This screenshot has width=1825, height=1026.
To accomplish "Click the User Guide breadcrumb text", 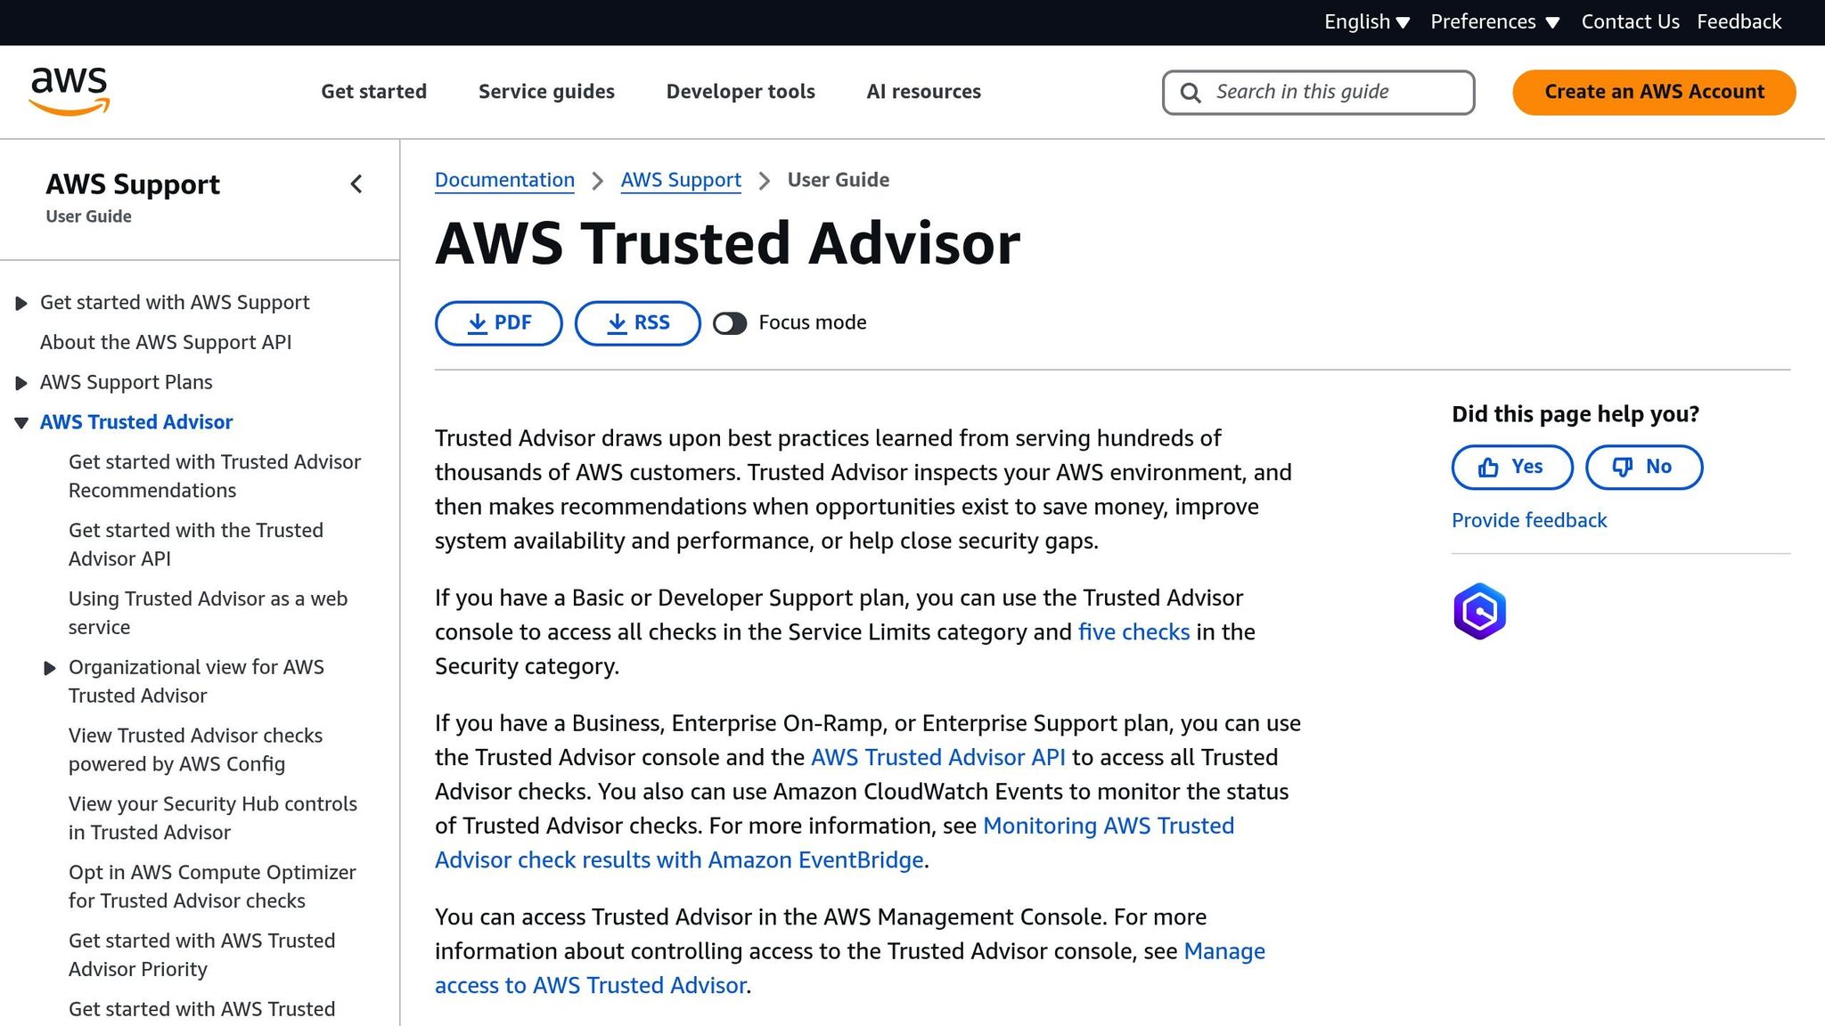I will click(839, 181).
